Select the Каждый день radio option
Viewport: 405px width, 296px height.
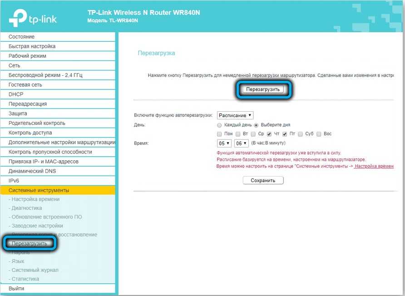220,125
